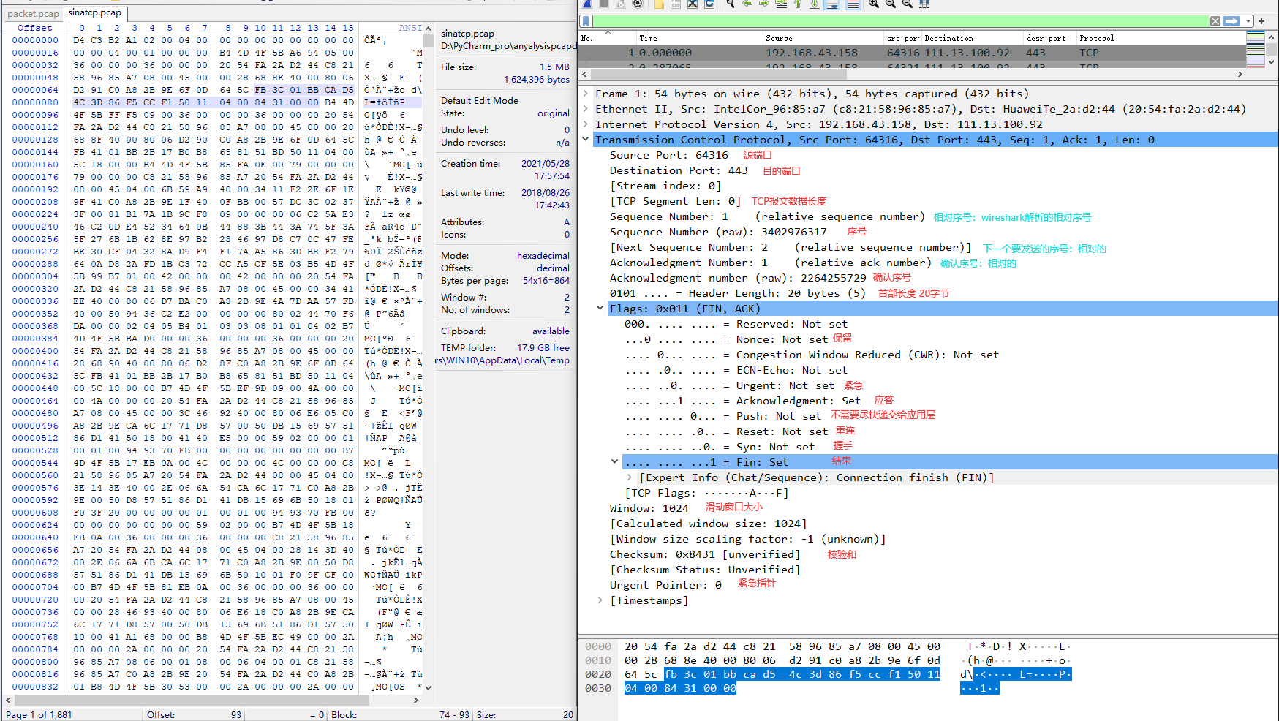Click the green display filter field
This screenshot has width=1279, height=721.
coord(899,21)
